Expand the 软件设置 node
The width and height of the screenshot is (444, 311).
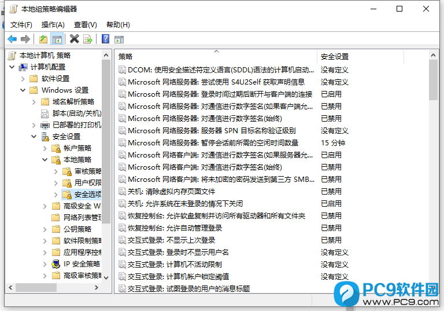[23, 79]
